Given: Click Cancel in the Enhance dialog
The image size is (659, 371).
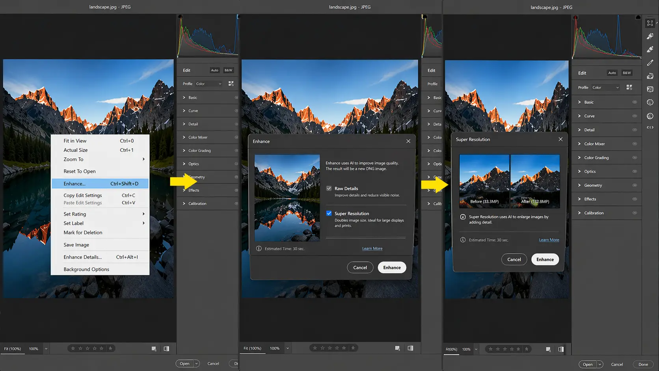Looking at the screenshot, I should click(x=360, y=267).
